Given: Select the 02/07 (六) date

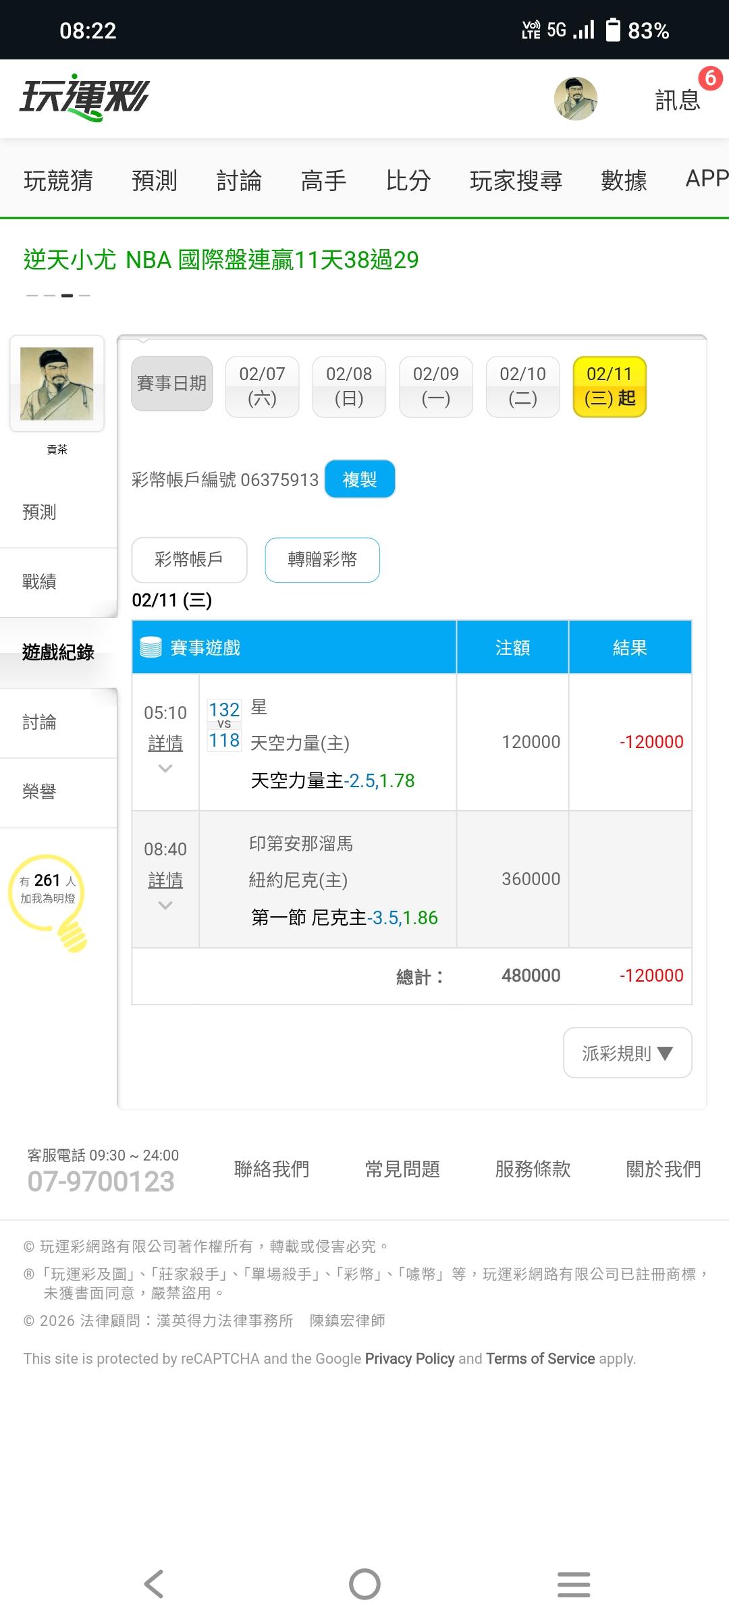Looking at the screenshot, I should pyautogui.click(x=262, y=386).
